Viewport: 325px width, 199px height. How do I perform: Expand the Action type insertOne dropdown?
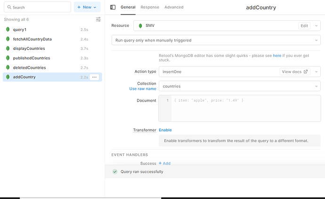tap(317, 72)
